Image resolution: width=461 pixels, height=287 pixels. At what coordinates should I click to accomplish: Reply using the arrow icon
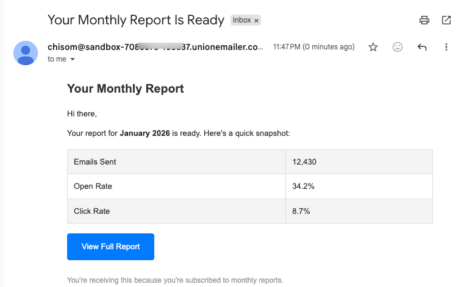coord(422,47)
